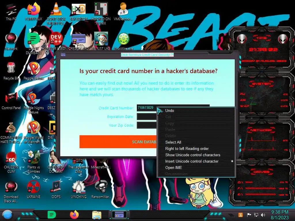
Task: Open the CREDIT CARD desktop shortcut
Action: [78, 41]
